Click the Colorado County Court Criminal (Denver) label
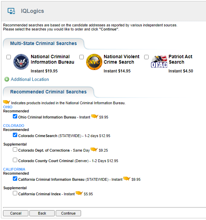The image size is (206, 220). click(53, 161)
